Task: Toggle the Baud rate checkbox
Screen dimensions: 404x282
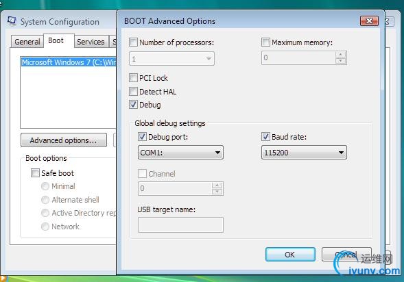Action: tap(265, 136)
